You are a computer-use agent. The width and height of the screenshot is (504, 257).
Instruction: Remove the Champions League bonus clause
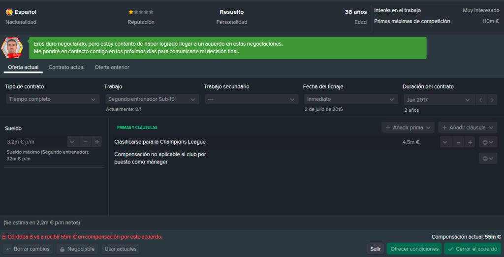coord(488,142)
